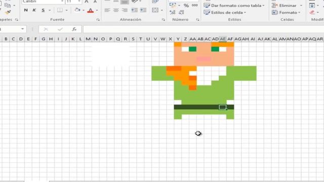This screenshot has width=324, height=182.
Task: Open the fill color dropdown arrow
Action: [84, 10]
